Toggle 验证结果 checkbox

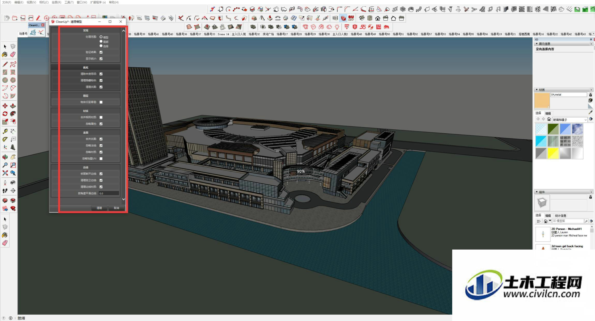point(101,52)
